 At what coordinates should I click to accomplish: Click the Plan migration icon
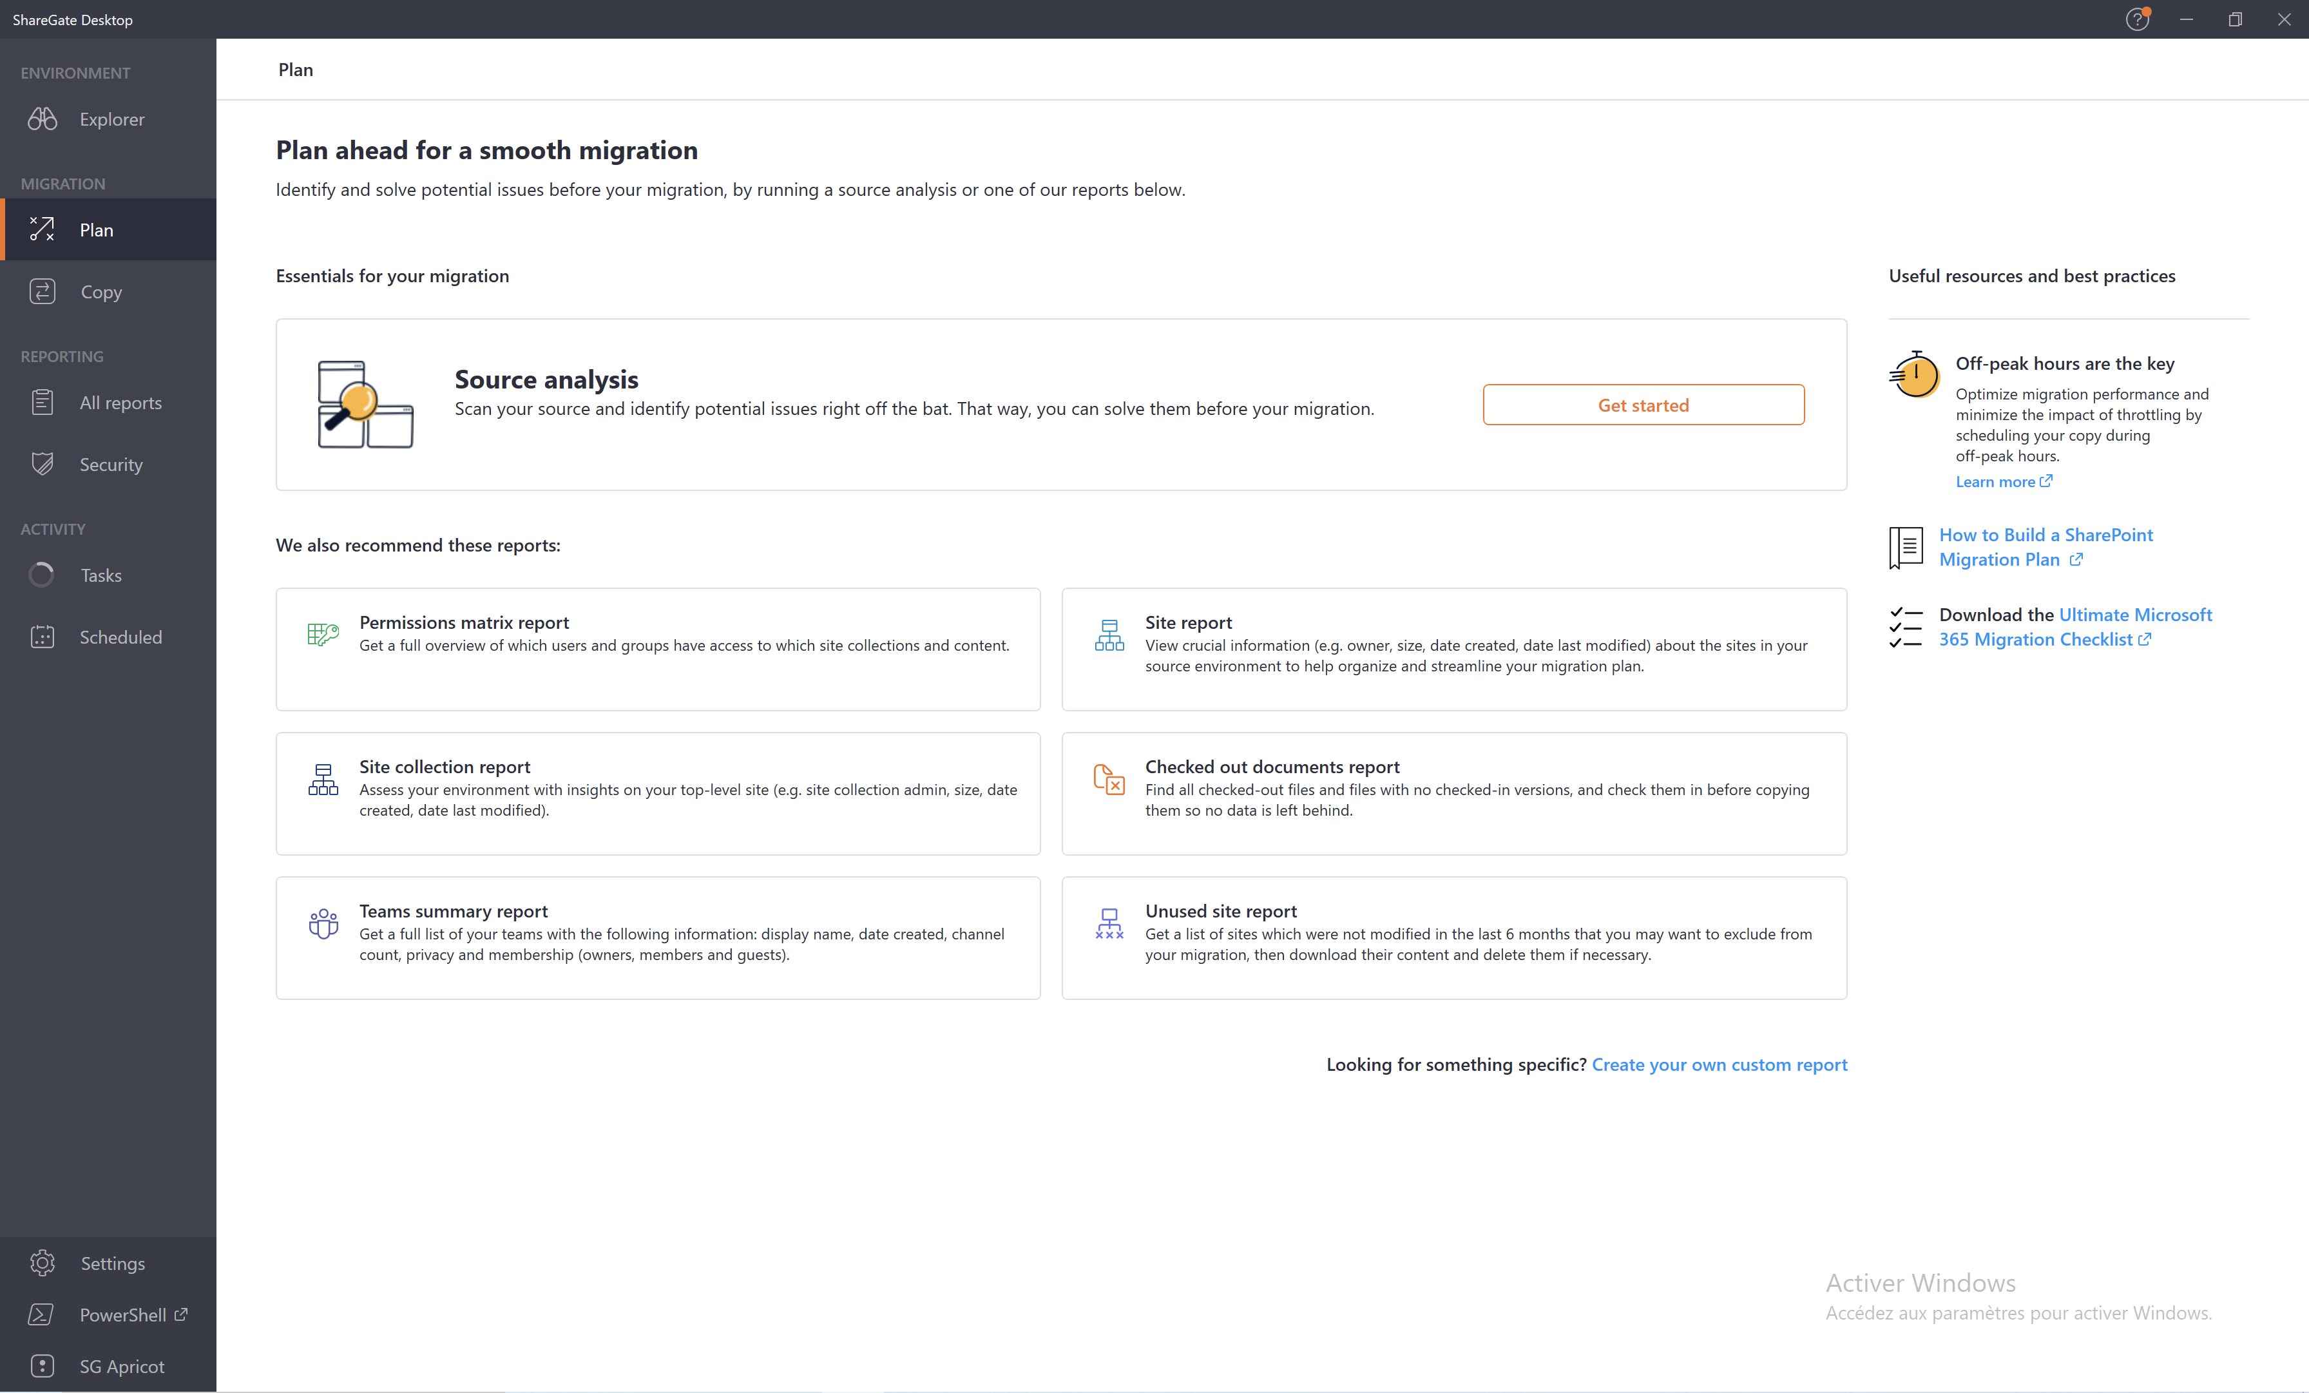pos(44,229)
